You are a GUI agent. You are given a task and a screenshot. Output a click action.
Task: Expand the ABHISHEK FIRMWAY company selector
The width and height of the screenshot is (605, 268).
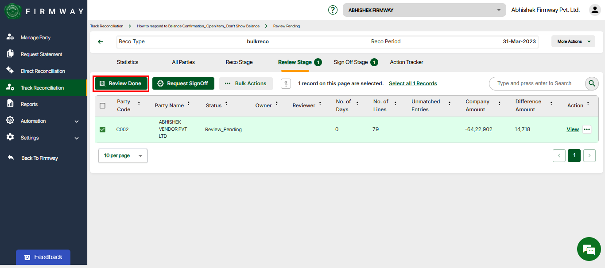(424, 10)
